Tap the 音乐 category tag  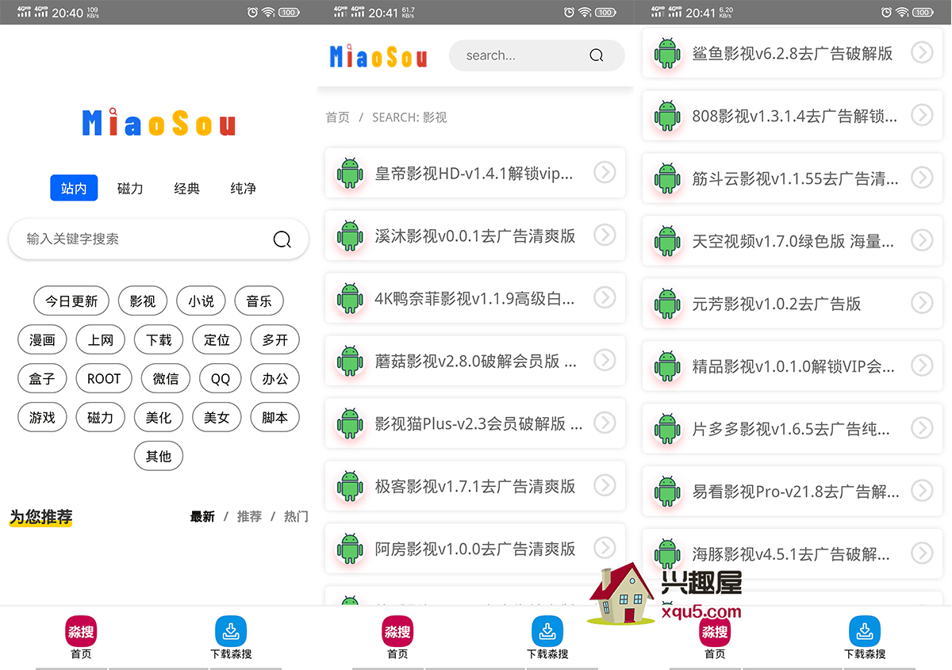coord(259,301)
